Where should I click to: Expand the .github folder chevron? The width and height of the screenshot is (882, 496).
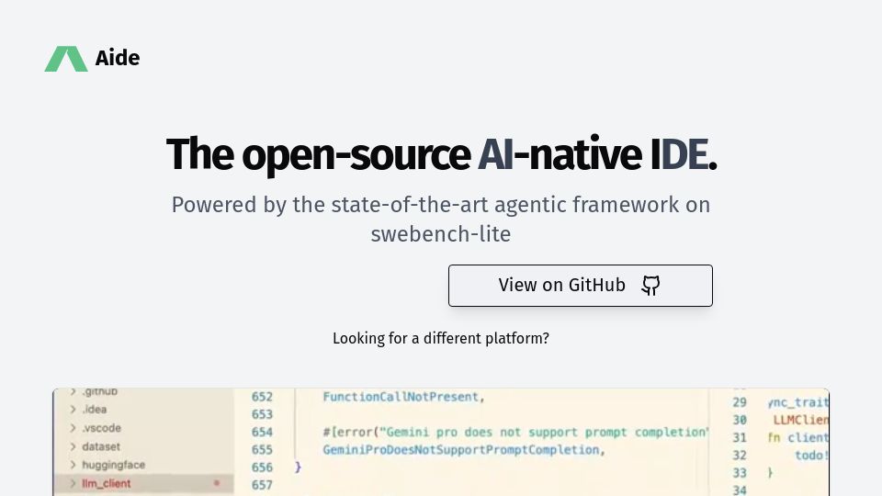73,391
